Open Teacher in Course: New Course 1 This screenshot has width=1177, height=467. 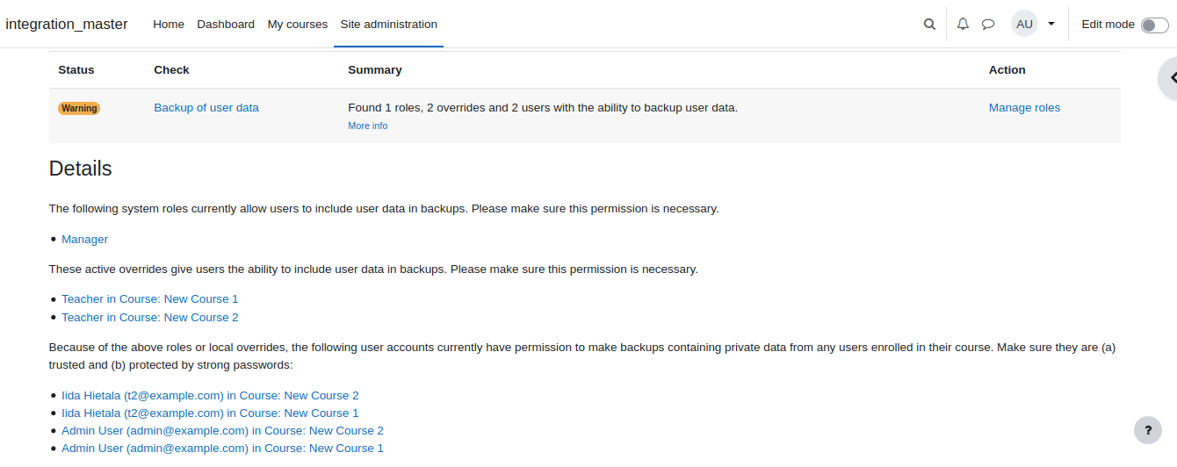[150, 299]
